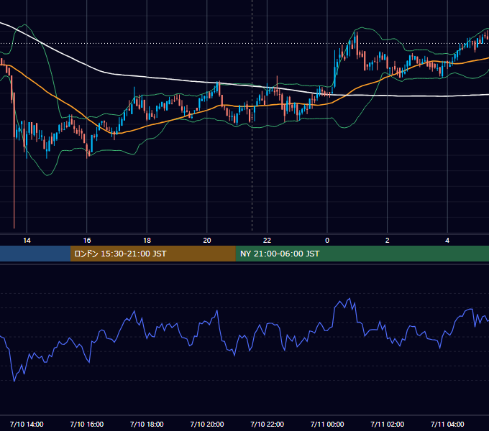Click the 7/11 04:00 time label
Viewport: 489px width, 431px height.
[447, 424]
